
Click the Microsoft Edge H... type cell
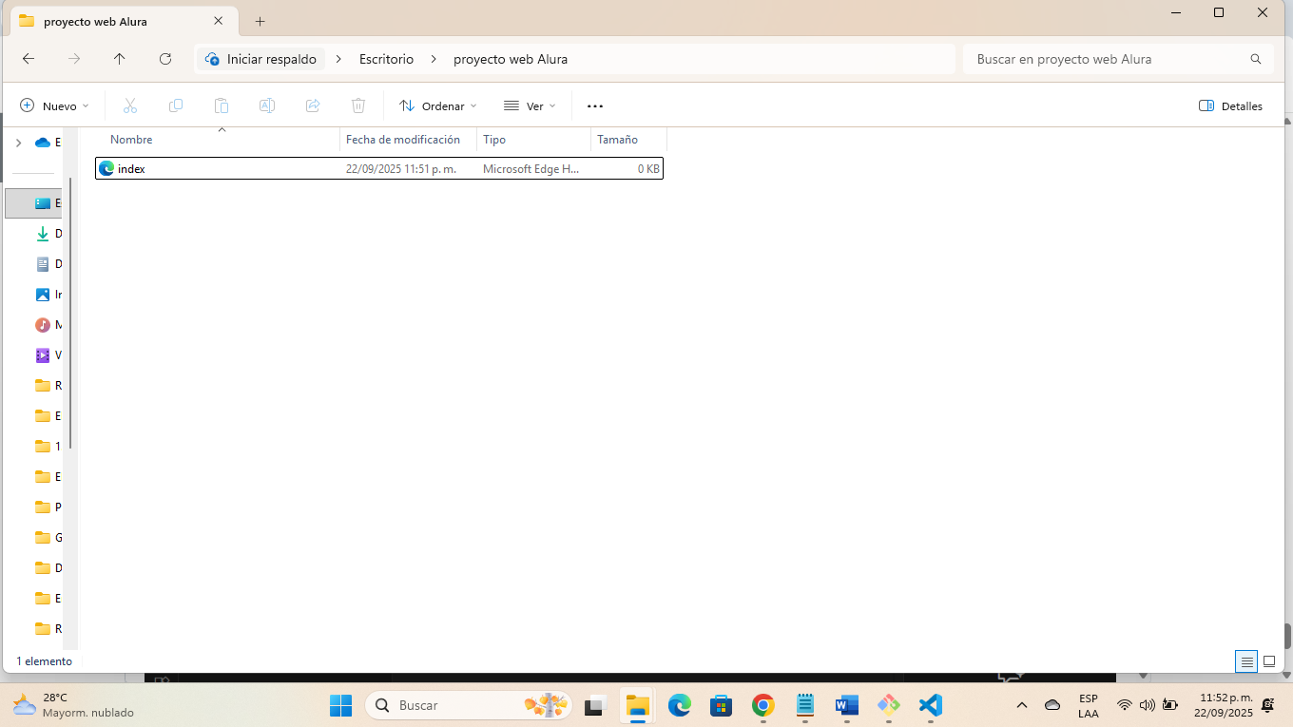531,168
